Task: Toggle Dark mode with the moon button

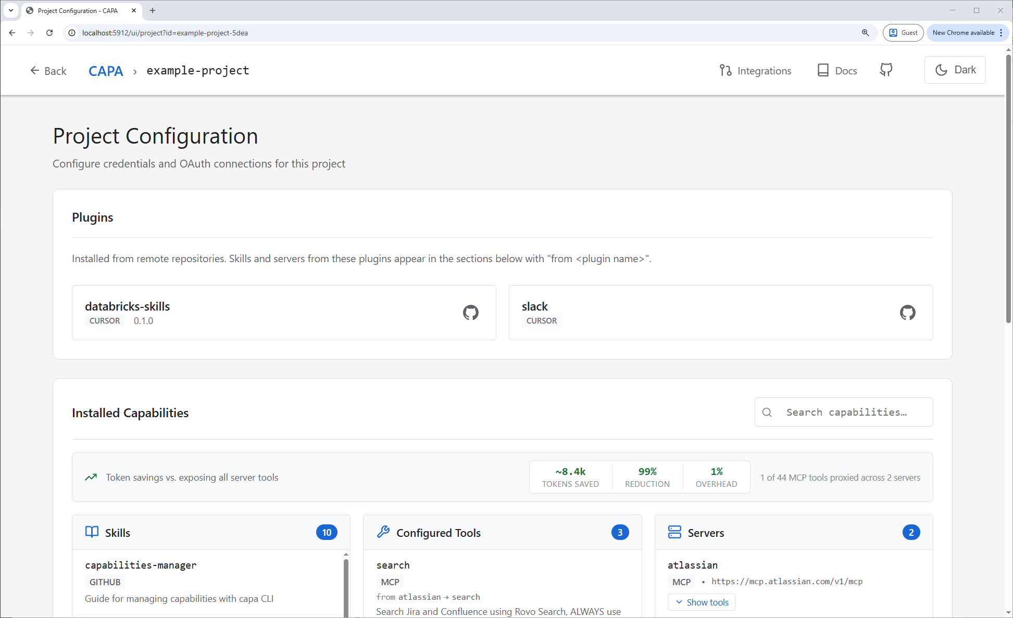Action: point(955,70)
